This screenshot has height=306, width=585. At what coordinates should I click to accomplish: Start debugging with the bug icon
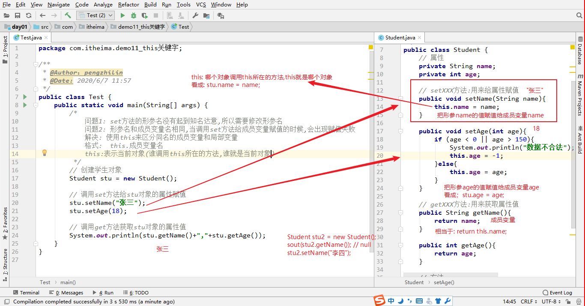[134, 15]
